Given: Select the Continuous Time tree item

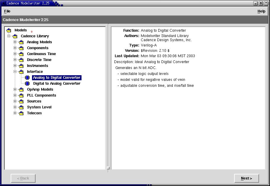Looking at the screenshot, I should (x=41, y=54).
